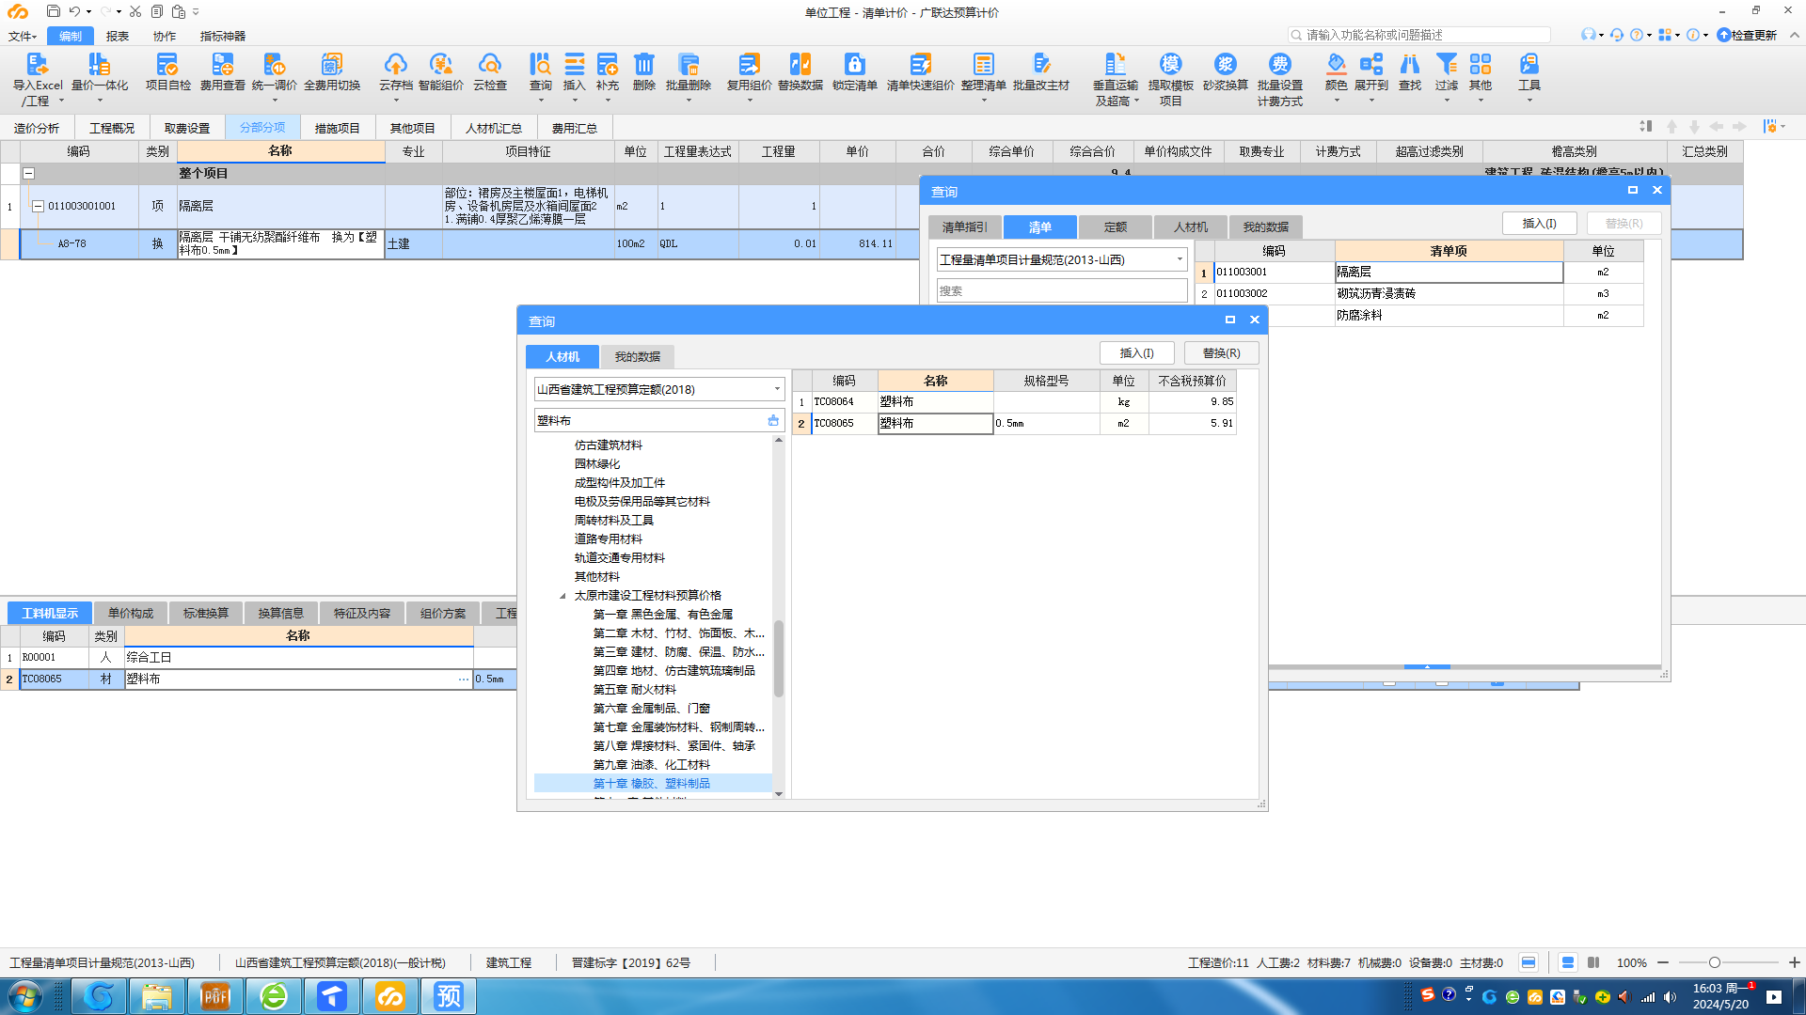
Task: Open 砂浆换算 mortar conversion
Action: point(1225,73)
